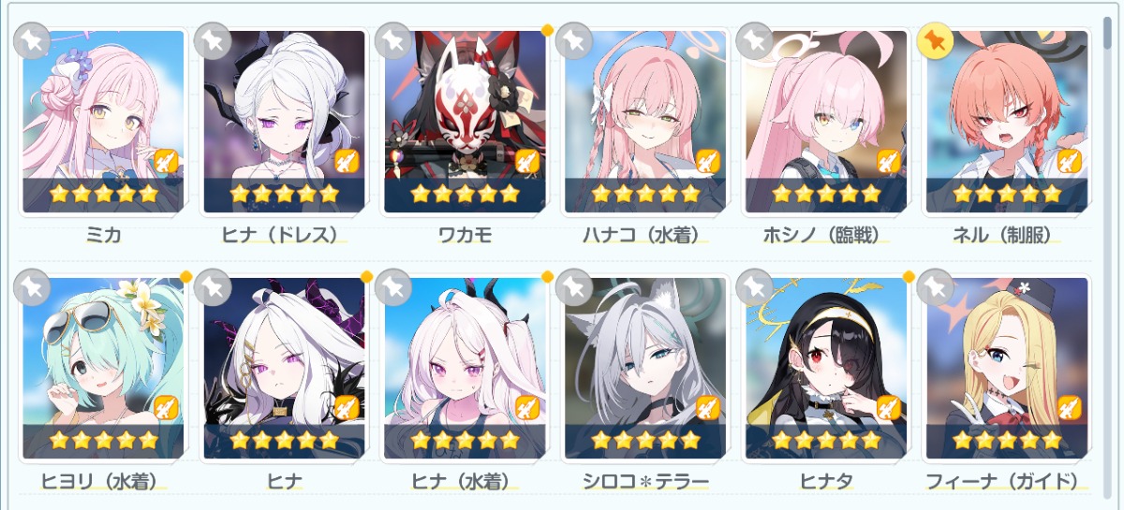This screenshot has width=1124, height=510.
Task: Click the weapon badge on ヒナ（ドレス） portrait
Action: point(347,161)
